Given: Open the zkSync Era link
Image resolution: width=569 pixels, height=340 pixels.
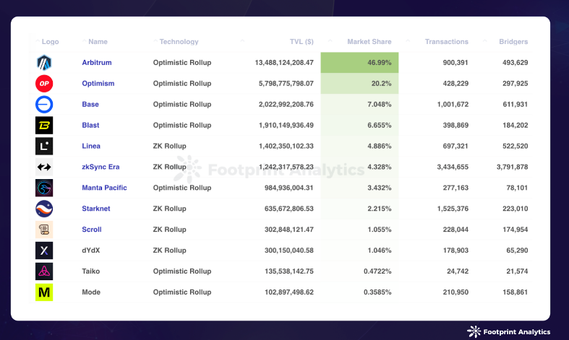Looking at the screenshot, I should (x=100, y=167).
